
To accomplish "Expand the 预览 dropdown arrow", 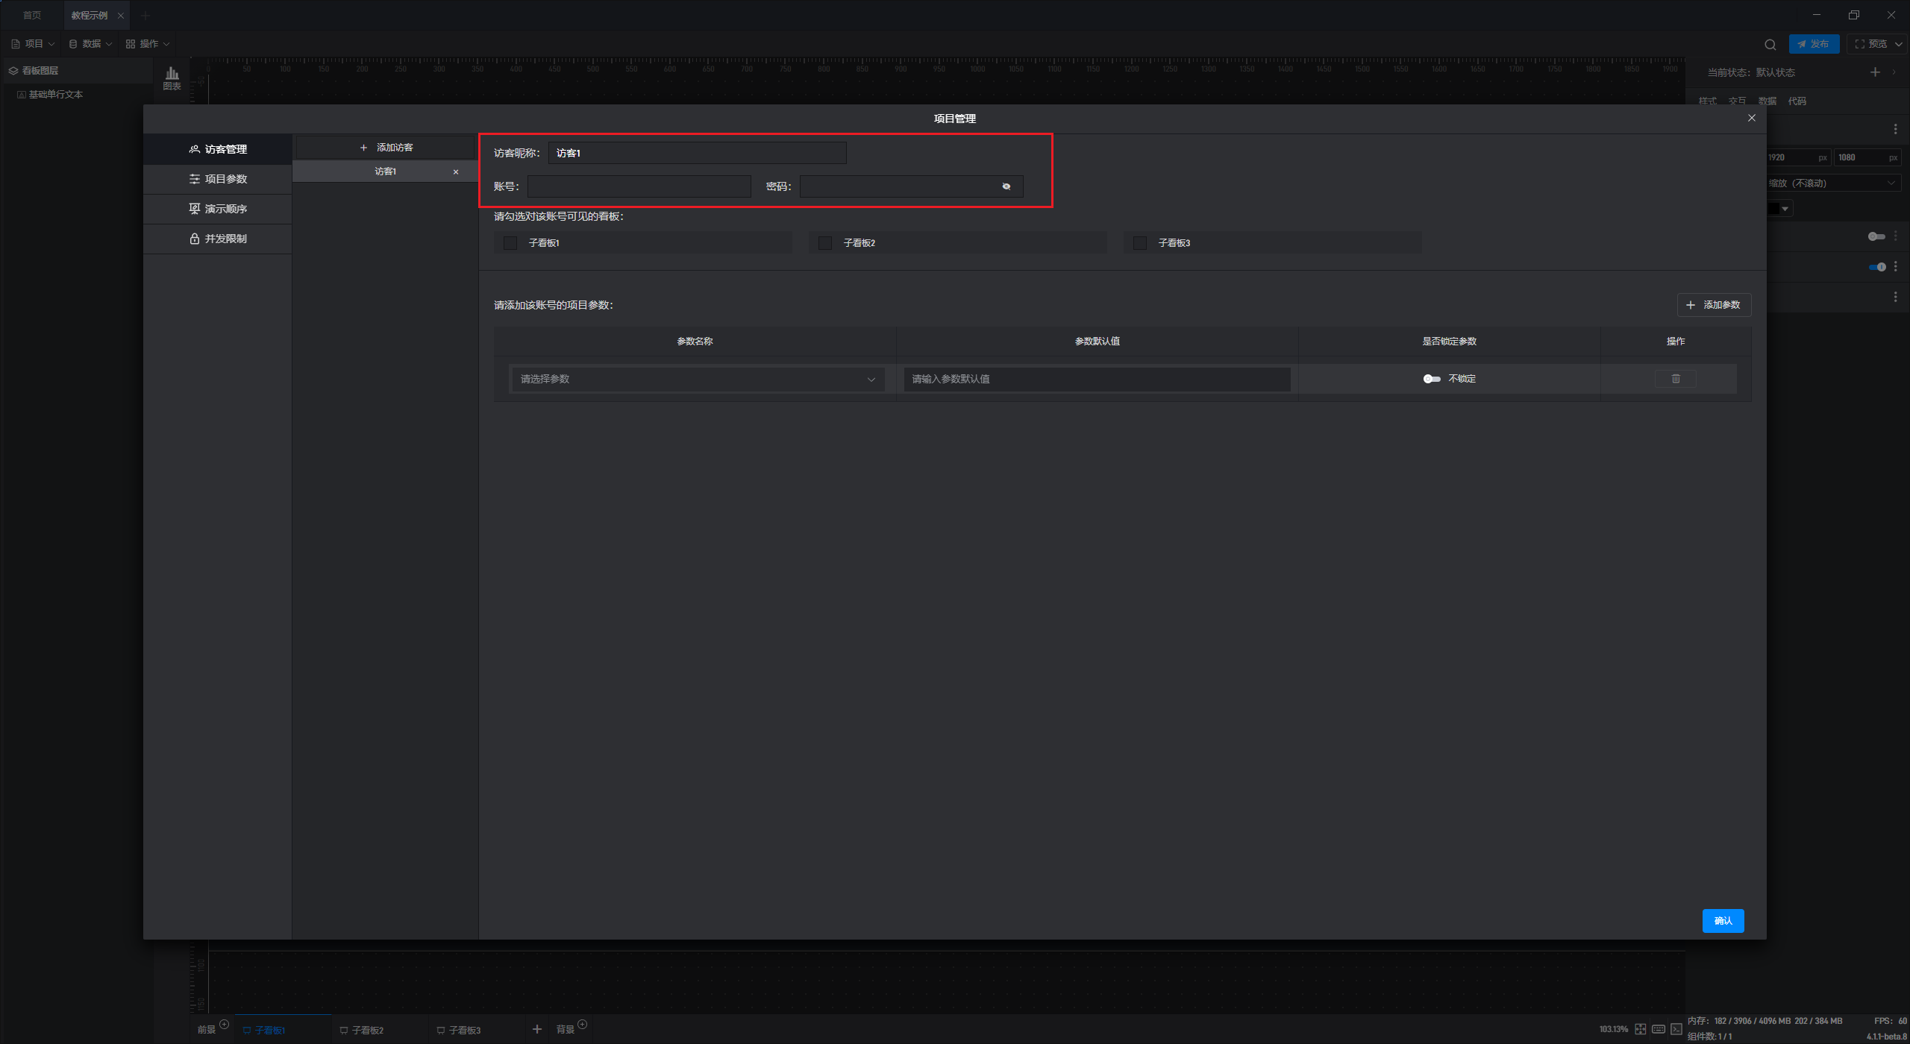I will click(x=1899, y=44).
